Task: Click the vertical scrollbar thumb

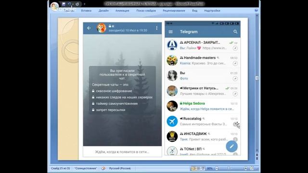Action: tap(257, 78)
